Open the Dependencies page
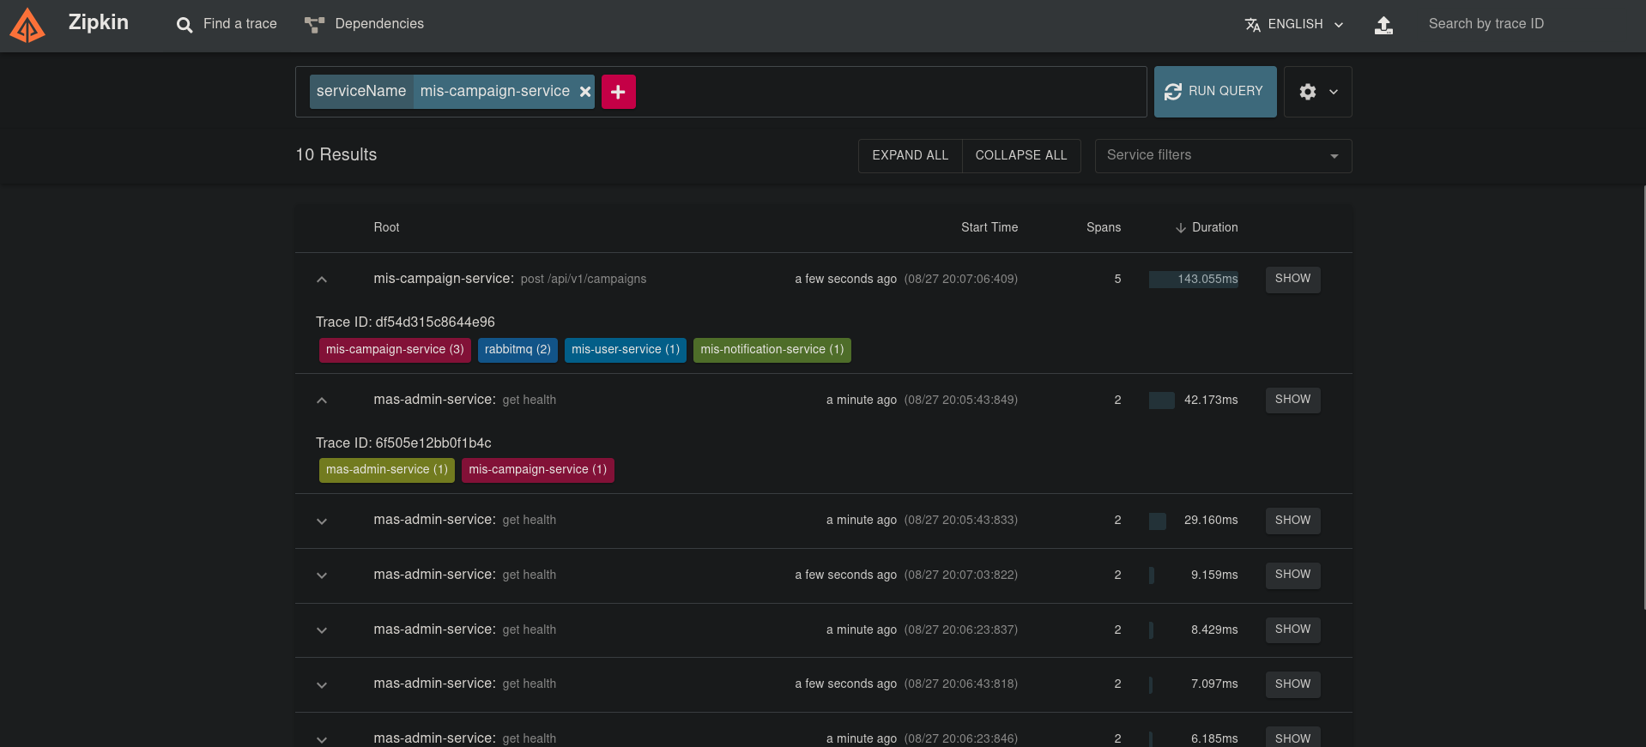This screenshot has height=747, width=1646. [x=364, y=24]
